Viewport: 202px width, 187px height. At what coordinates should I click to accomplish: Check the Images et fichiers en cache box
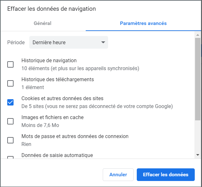10,121
